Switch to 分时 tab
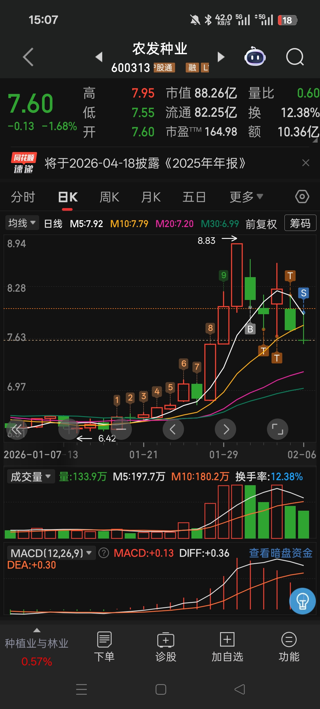320x709 pixels. tap(23, 197)
